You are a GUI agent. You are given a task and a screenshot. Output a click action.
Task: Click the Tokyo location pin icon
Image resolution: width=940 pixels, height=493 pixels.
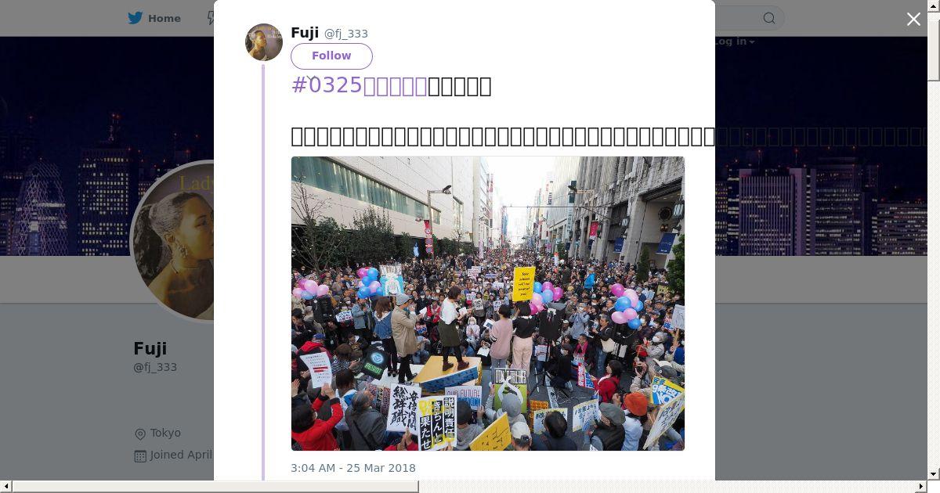tap(140, 434)
